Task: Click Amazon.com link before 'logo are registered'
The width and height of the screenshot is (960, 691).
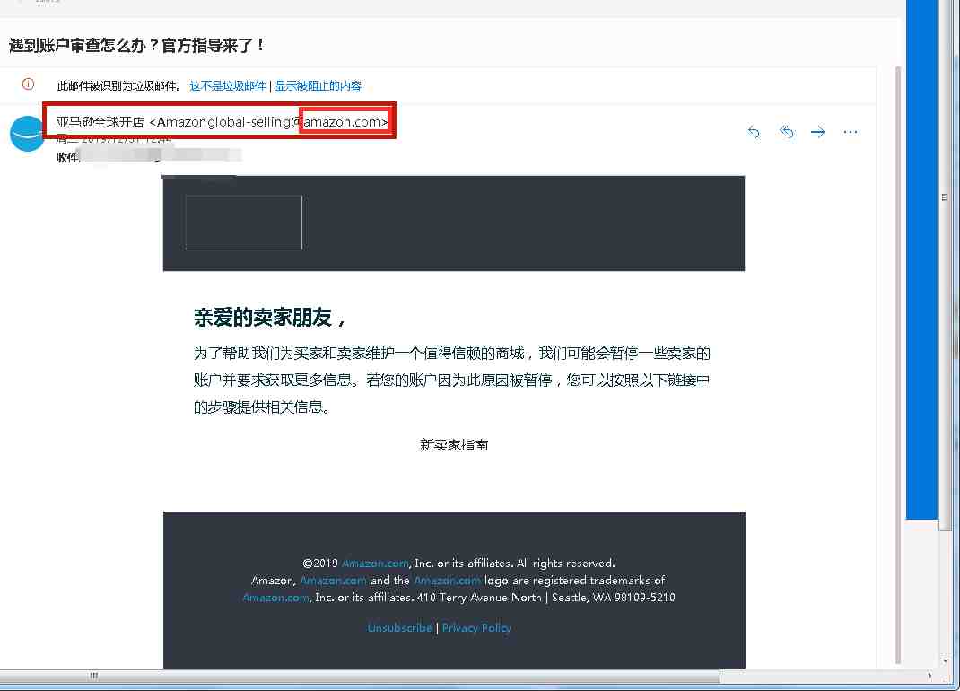Action: (x=448, y=580)
